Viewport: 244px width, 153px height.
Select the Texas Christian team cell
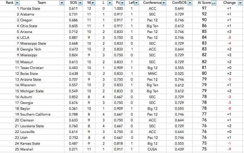42,68
